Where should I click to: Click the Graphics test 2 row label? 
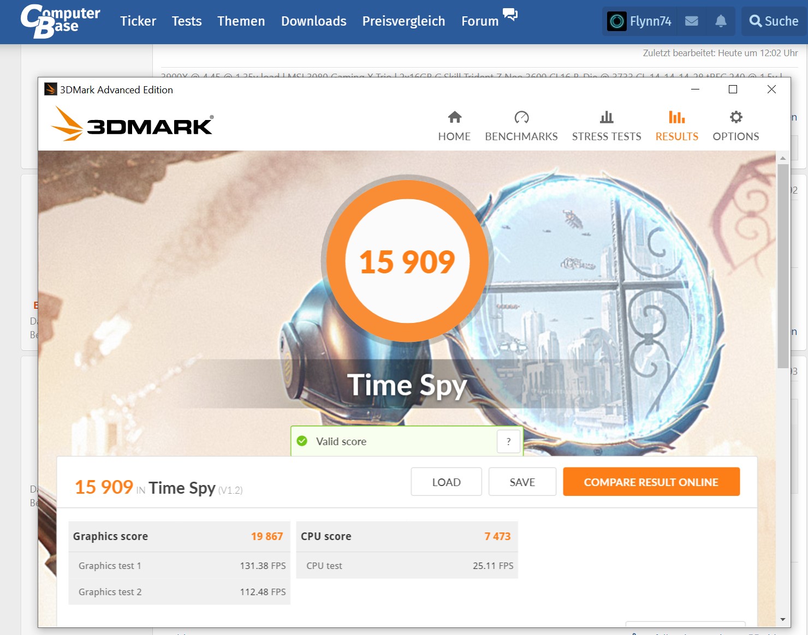(110, 592)
